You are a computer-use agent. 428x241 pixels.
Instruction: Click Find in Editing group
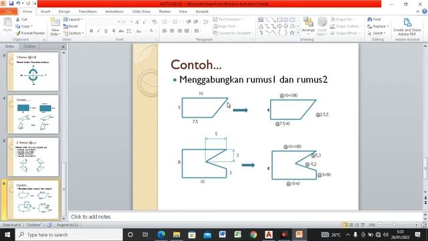[374, 19]
